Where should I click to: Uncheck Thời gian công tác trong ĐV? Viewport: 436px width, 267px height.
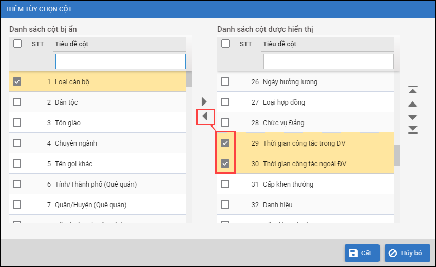click(x=225, y=143)
